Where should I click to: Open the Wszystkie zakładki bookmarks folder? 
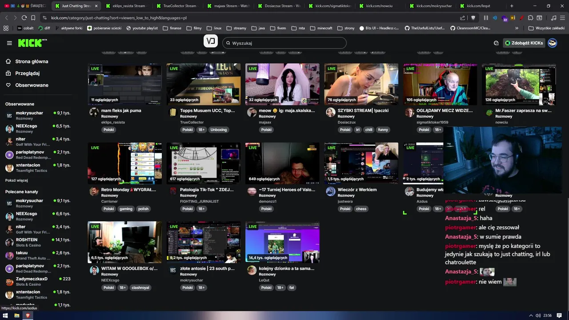546,28
